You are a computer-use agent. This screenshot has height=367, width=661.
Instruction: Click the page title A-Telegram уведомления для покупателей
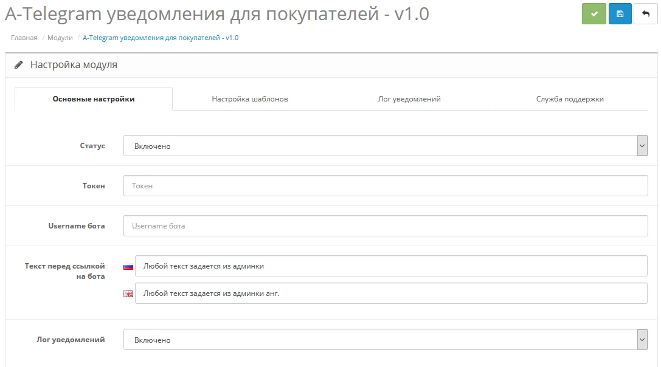pos(216,14)
